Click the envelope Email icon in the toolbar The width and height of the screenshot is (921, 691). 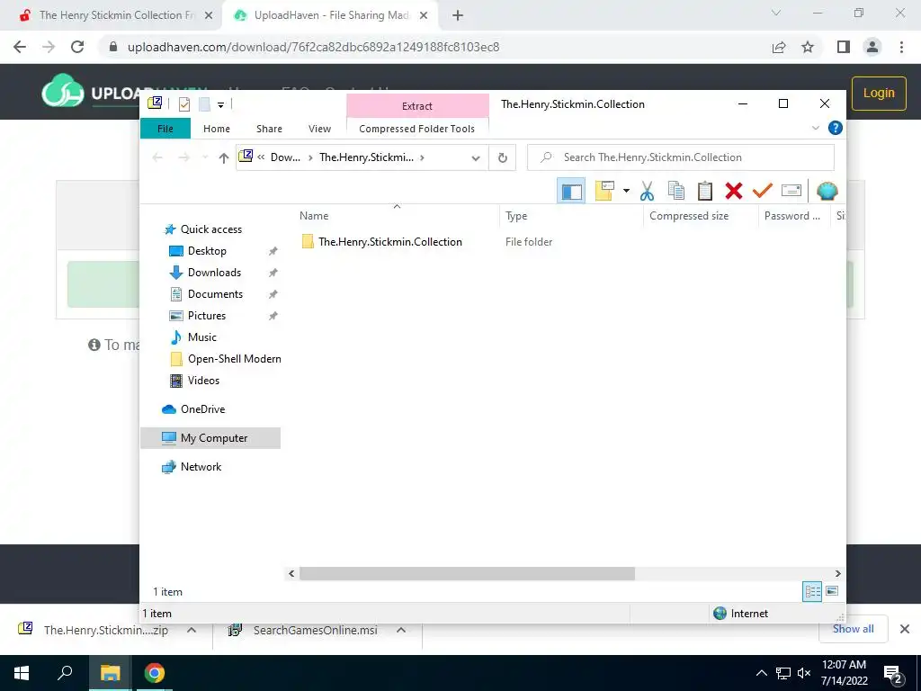tap(791, 191)
